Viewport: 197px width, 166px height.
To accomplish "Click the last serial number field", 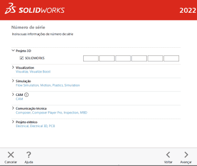I will coord(171,58).
